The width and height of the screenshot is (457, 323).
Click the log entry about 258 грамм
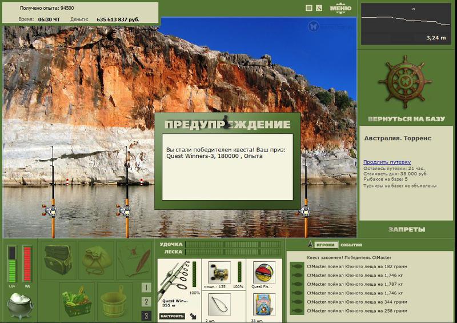click(x=356, y=311)
